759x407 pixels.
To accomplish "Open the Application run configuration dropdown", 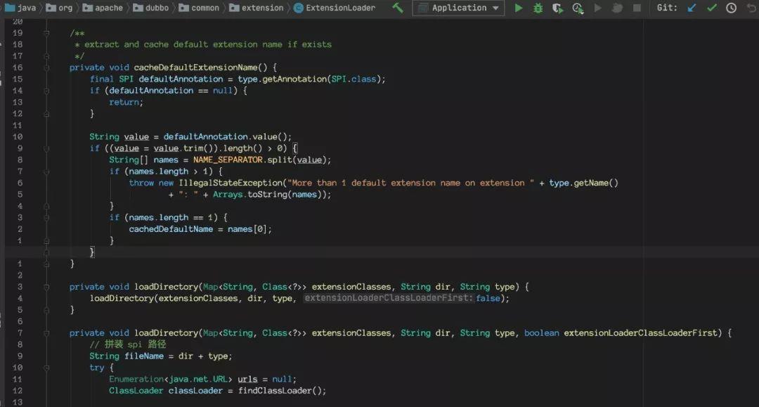I will pos(458,8).
